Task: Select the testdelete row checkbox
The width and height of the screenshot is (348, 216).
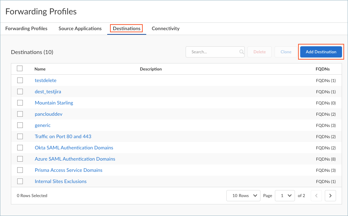Action: tap(20, 80)
